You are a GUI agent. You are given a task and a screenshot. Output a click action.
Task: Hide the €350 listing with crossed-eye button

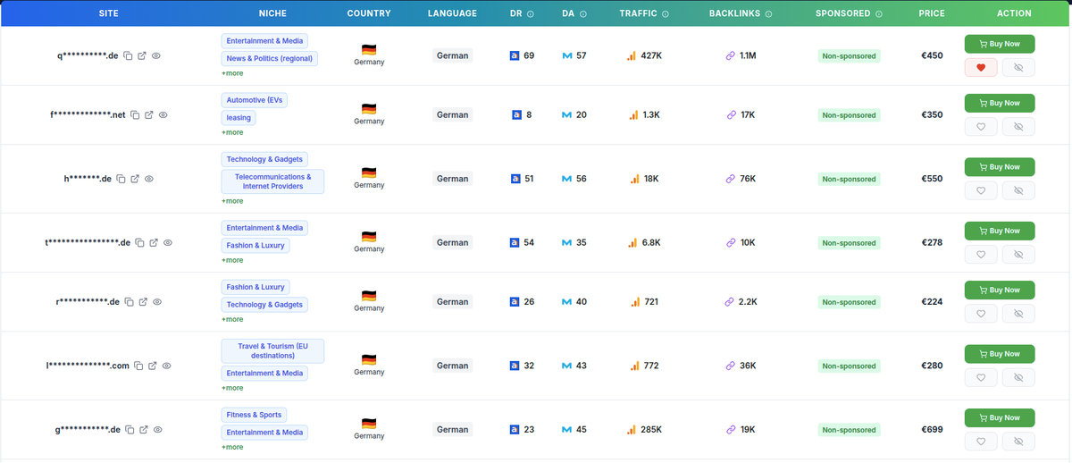coord(1018,127)
